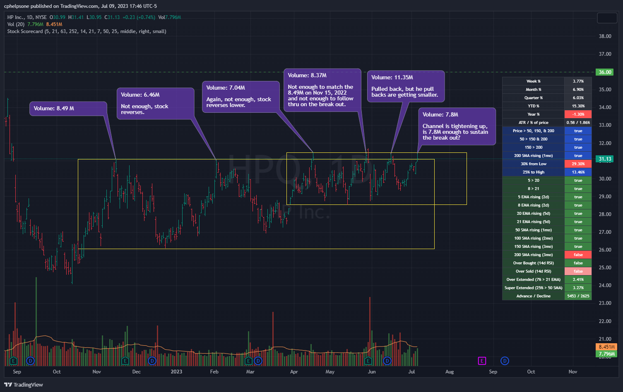The image size is (623, 392).
Task: Select the Vol (20) indicator legend
Action: point(16,24)
